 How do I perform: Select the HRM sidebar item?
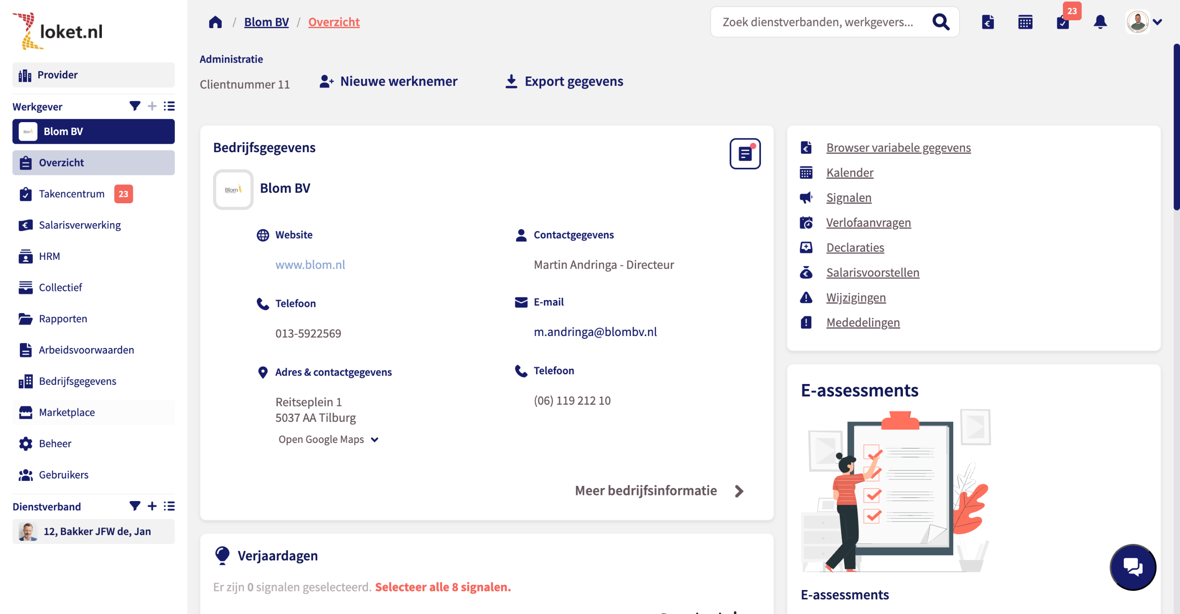click(49, 256)
